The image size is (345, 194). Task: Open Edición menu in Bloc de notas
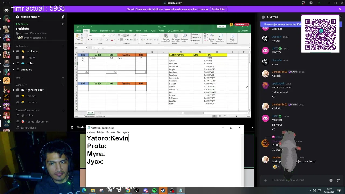pos(101,132)
